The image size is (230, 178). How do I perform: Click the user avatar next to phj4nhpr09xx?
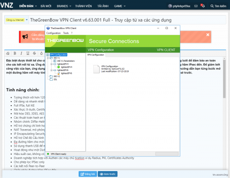(170, 6)
